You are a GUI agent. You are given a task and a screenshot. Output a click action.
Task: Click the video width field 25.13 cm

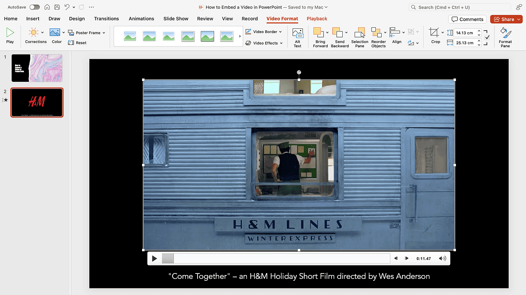(465, 43)
